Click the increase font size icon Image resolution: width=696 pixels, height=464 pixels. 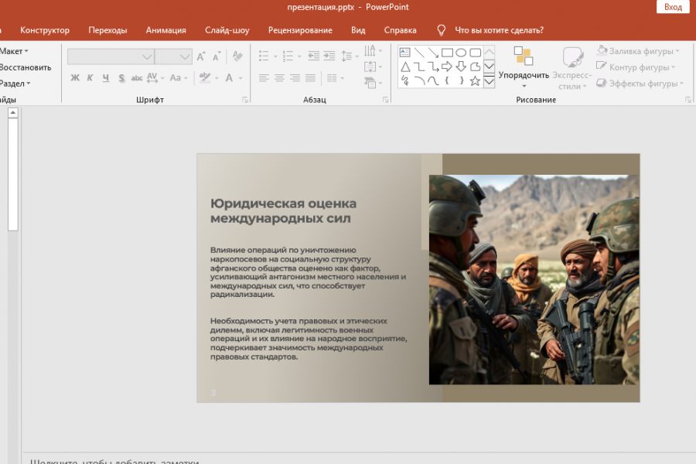[201, 56]
